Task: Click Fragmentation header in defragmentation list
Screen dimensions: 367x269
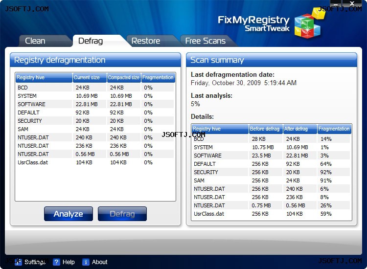Action: 158,78
